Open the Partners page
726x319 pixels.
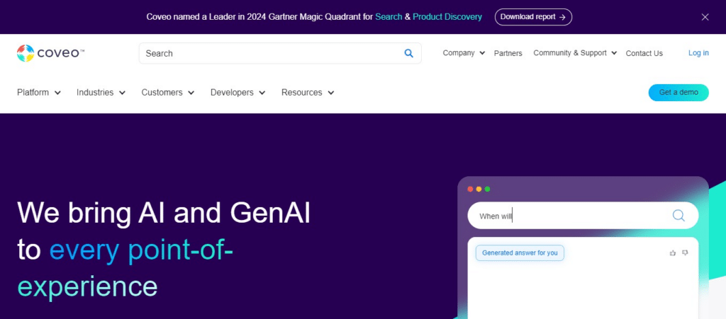point(508,53)
